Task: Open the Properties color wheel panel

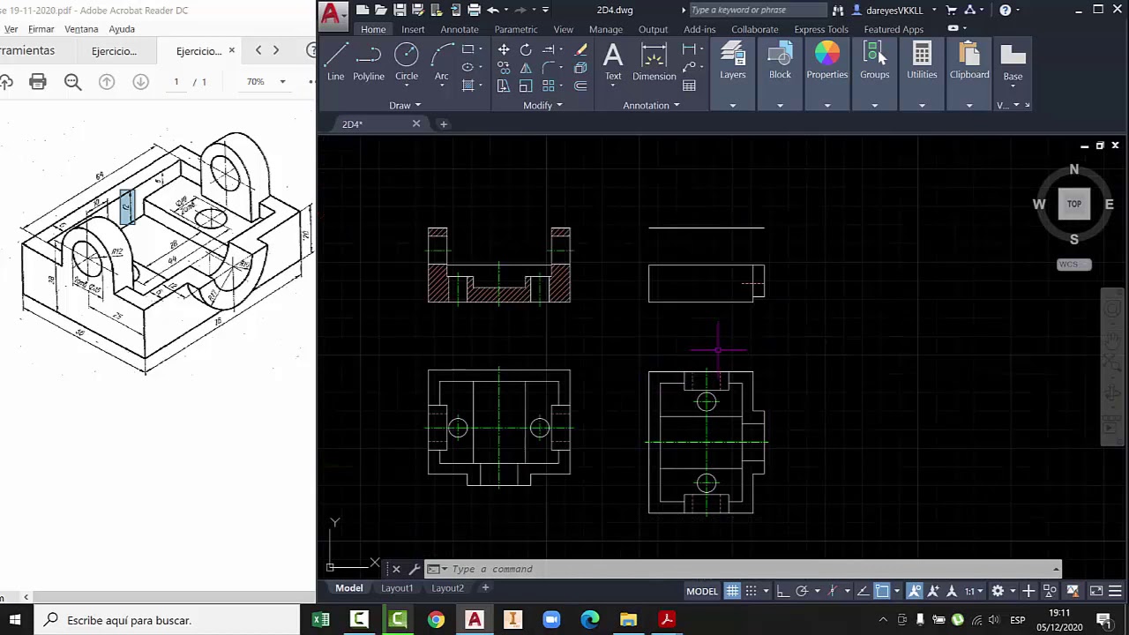Action: click(x=827, y=62)
